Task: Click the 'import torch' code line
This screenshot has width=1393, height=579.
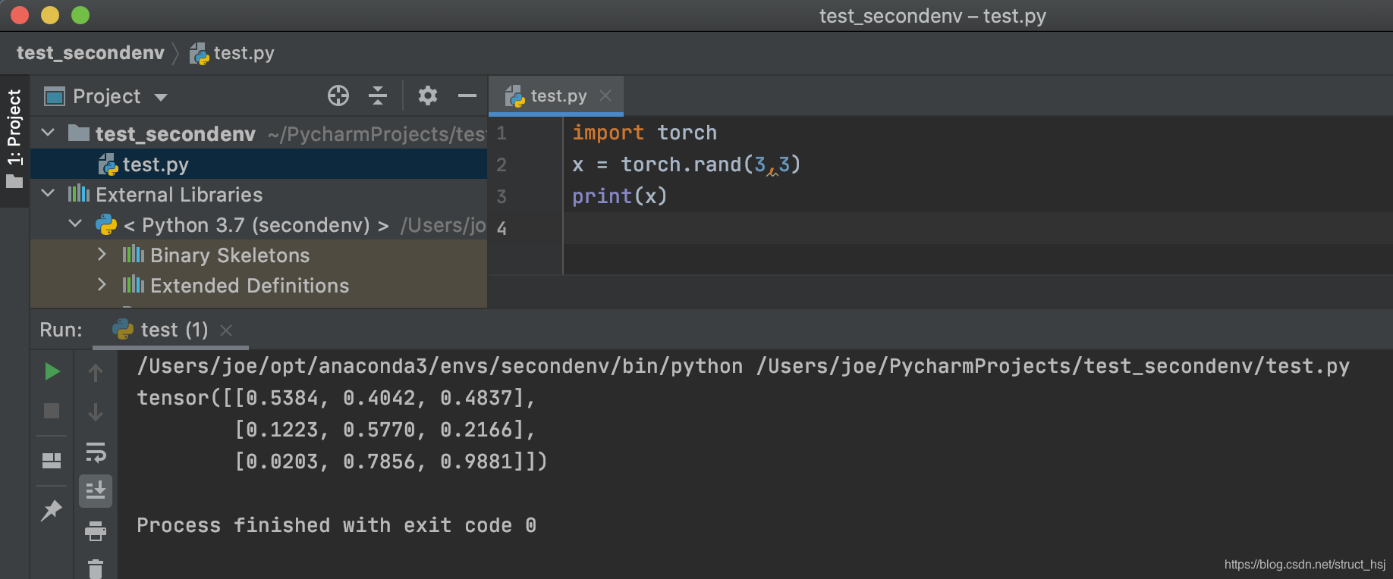Action: coord(644,133)
